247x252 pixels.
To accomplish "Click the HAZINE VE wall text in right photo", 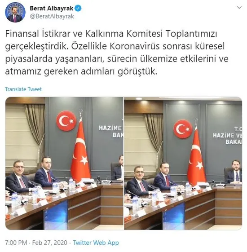I will click(228, 136).
